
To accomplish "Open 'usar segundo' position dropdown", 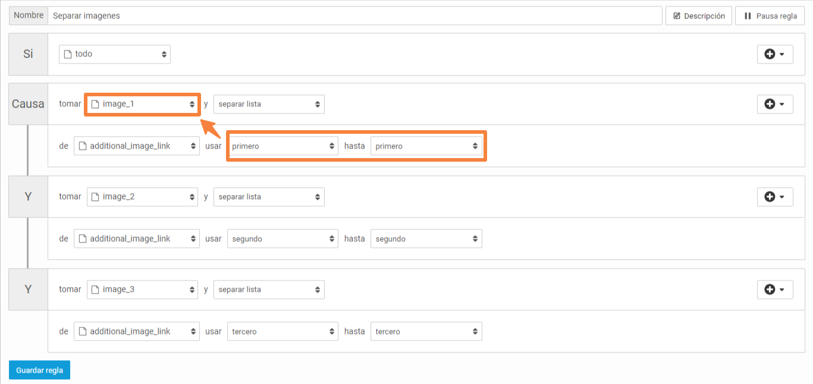I will click(282, 239).
